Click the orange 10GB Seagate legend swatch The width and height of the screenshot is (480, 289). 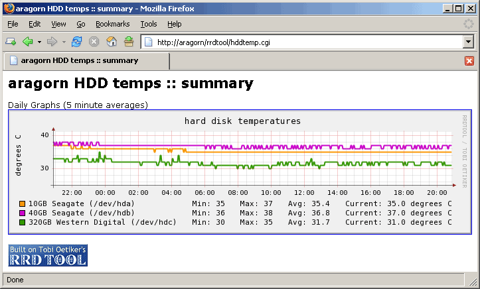tap(22, 203)
